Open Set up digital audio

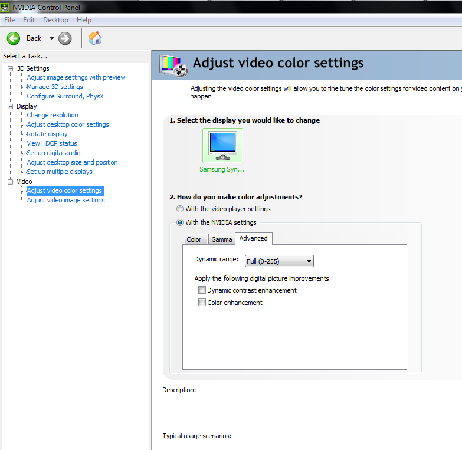coord(54,153)
